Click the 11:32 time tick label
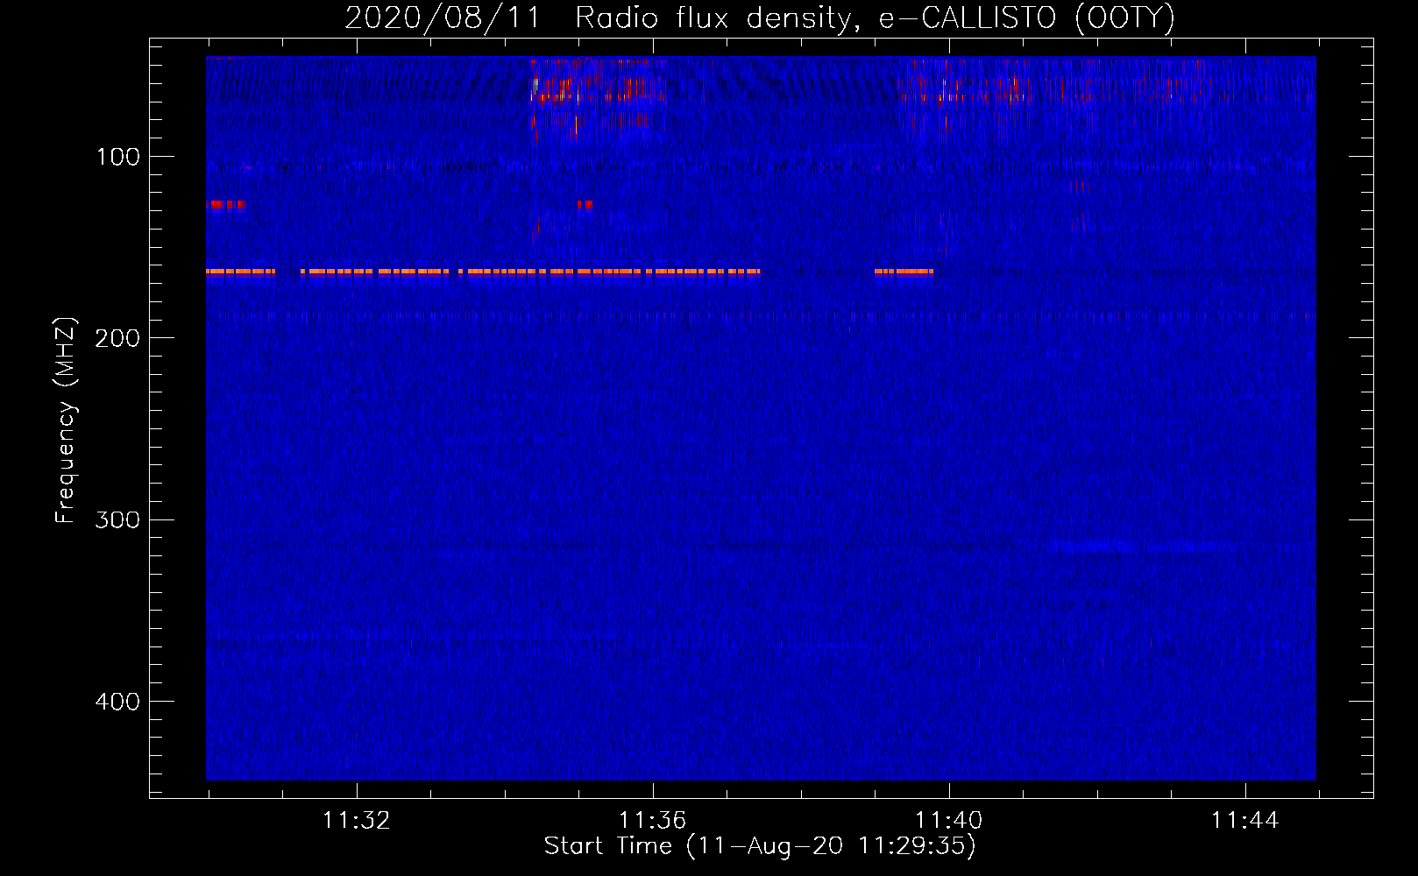This screenshot has width=1418, height=876. tap(356, 821)
